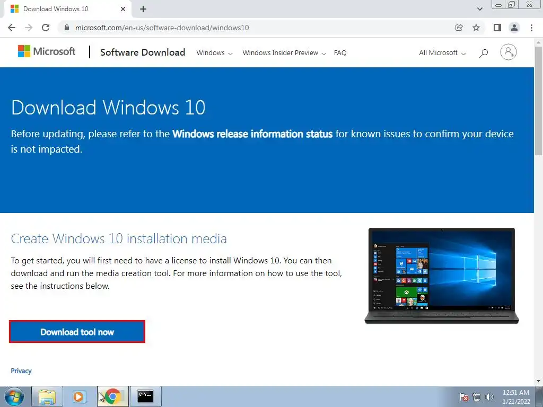The height and width of the screenshot is (407, 543).
Task: Expand the Windows menu dropdown
Action: coord(214,53)
